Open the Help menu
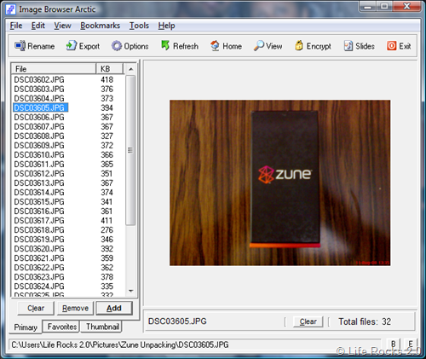Image resolution: width=426 pixels, height=359 pixels. click(x=166, y=26)
